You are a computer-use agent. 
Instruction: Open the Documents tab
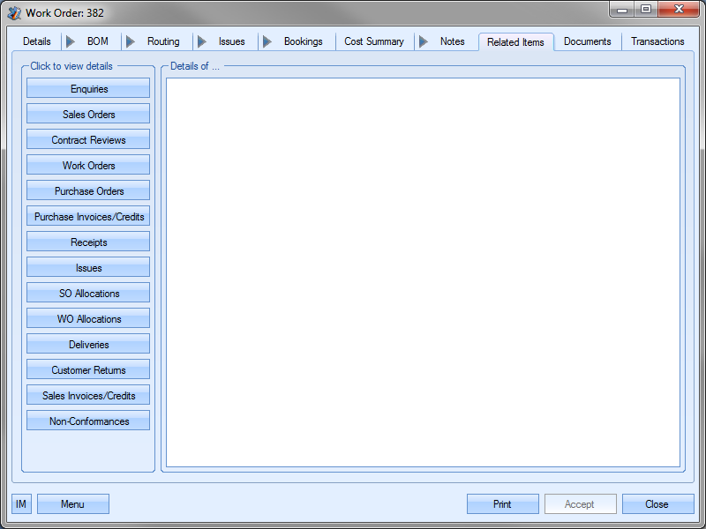click(587, 41)
